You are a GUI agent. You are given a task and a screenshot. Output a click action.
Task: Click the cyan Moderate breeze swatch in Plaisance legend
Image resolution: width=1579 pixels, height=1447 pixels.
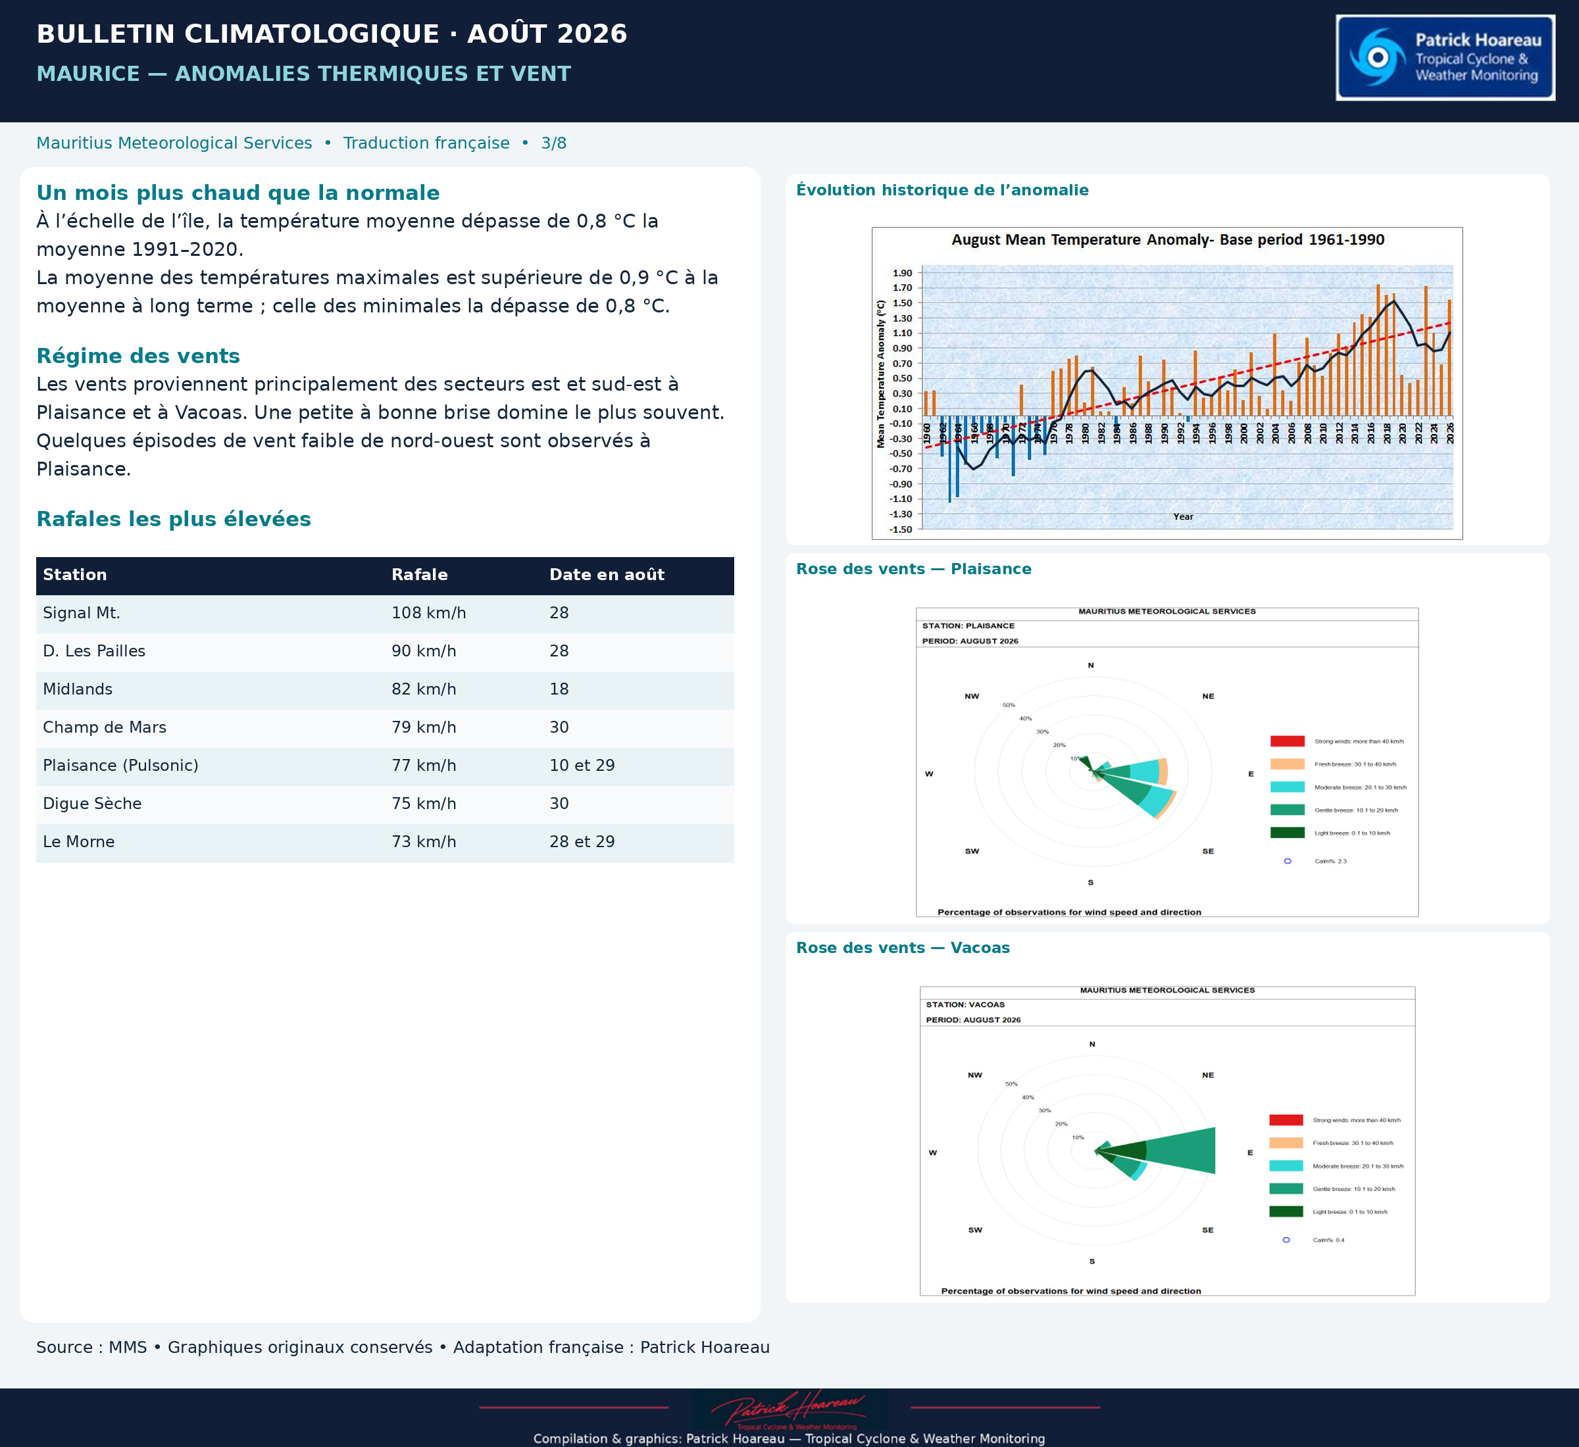pos(1288,787)
